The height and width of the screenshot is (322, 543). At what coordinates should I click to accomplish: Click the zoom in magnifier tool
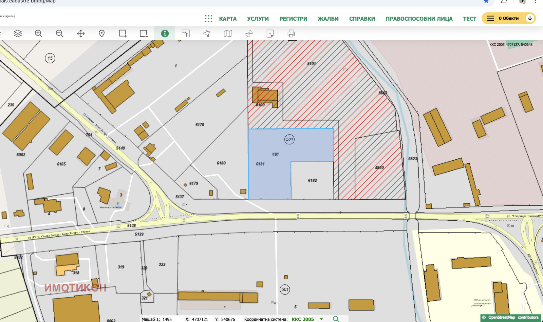click(39, 34)
